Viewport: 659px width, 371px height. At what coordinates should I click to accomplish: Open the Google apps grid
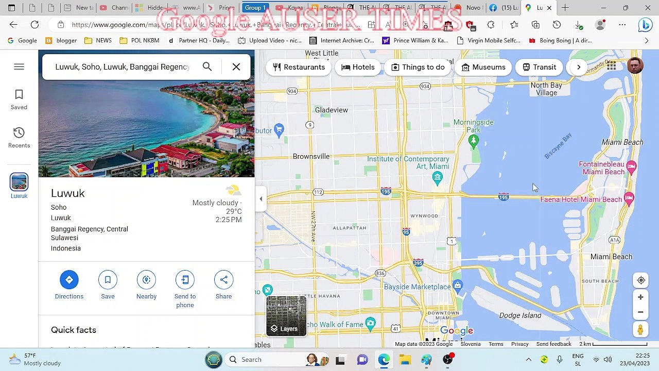(x=612, y=66)
